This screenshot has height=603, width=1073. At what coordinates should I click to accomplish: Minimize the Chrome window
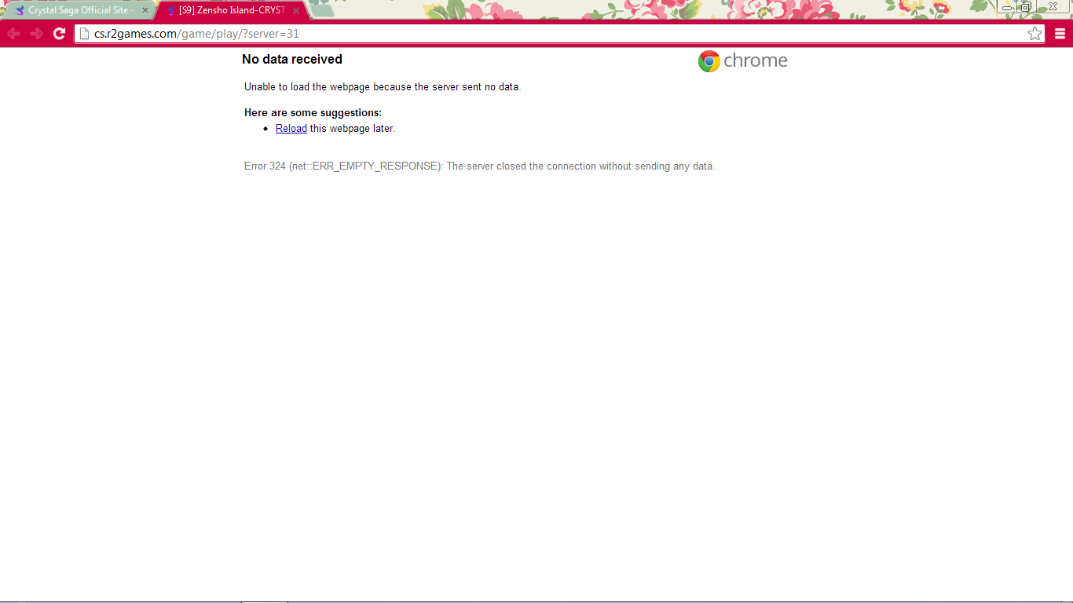(x=1007, y=7)
